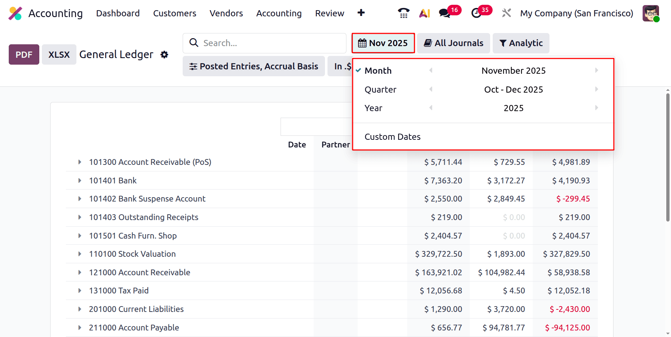Expand 101401 Bank row
Screen dimensions: 671x337
pos(80,180)
